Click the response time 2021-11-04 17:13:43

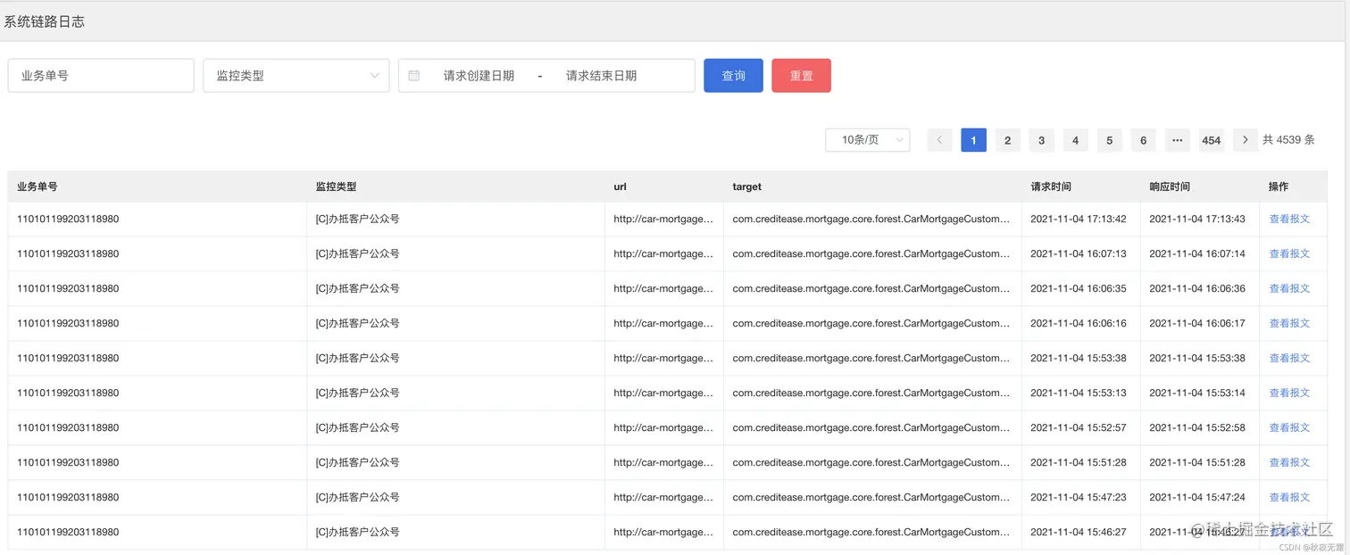(x=1197, y=219)
